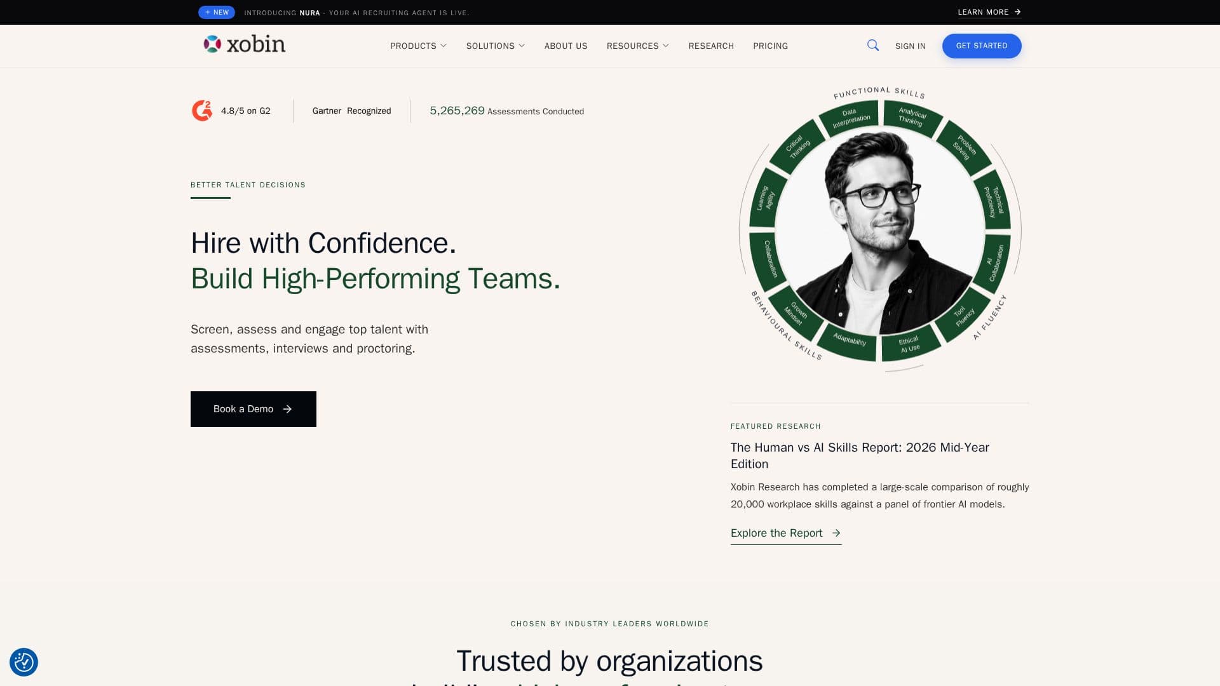Go to the Pricing page
The image size is (1220, 686).
click(770, 46)
